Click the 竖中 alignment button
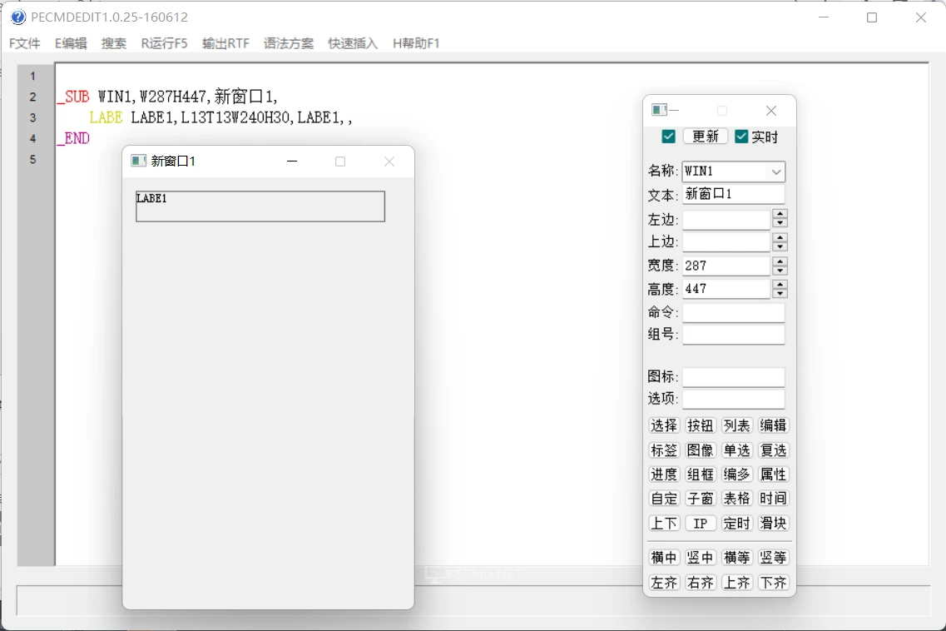The image size is (946, 631). (701, 558)
